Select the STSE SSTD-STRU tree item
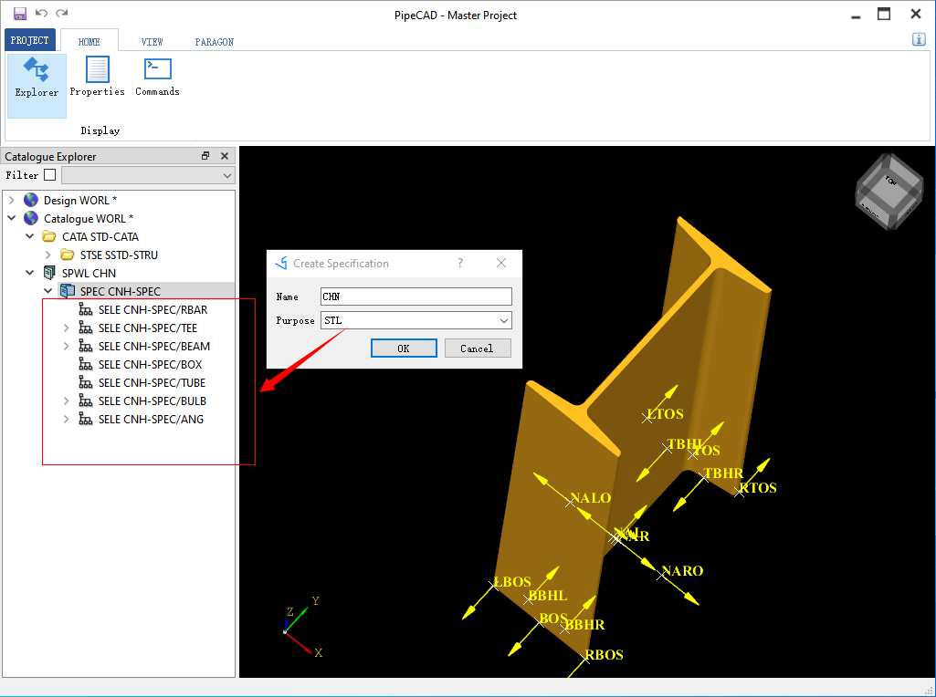Screen dimensions: 936x697 [120, 255]
